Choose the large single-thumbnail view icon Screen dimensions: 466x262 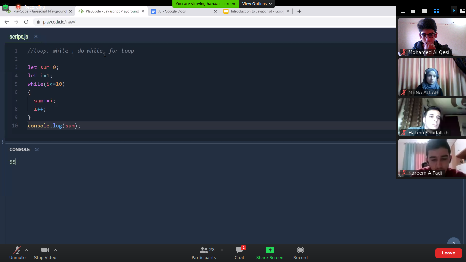click(x=424, y=11)
